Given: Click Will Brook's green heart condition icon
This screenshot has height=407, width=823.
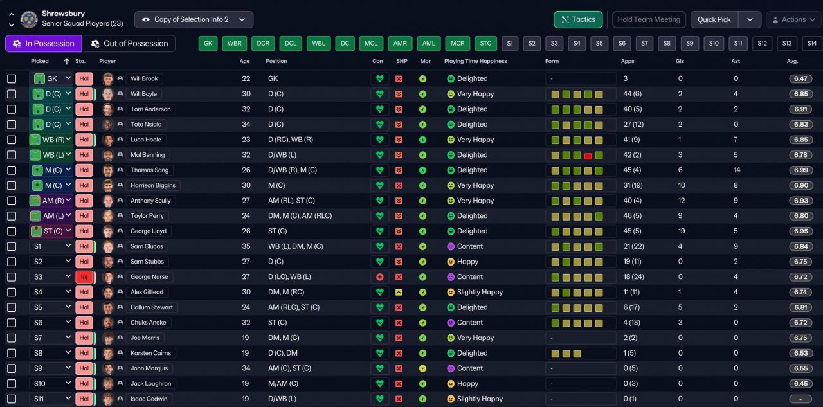Looking at the screenshot, I should click(x=379, y=78).
